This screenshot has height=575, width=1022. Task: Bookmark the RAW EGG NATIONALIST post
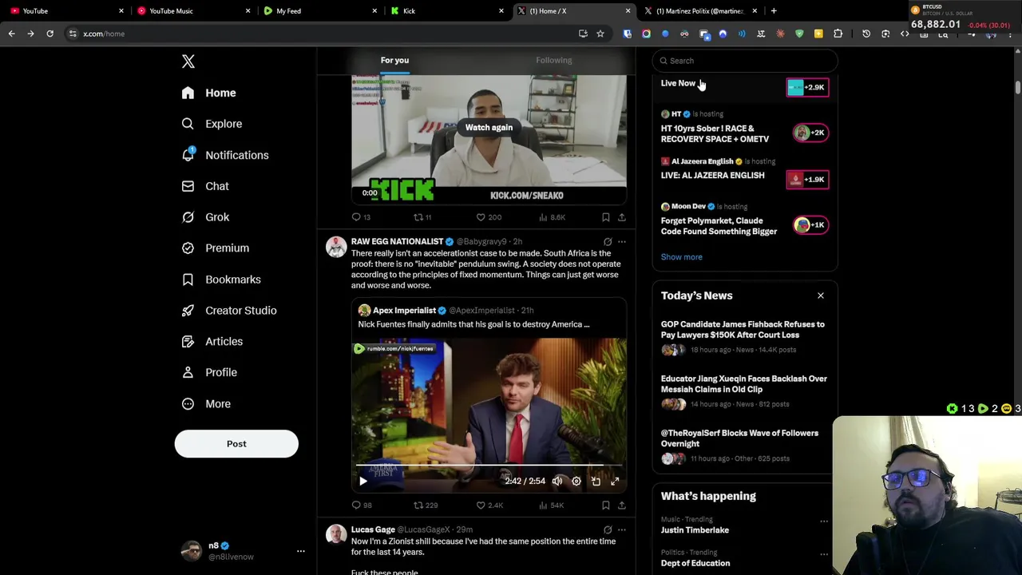[605, 506]
